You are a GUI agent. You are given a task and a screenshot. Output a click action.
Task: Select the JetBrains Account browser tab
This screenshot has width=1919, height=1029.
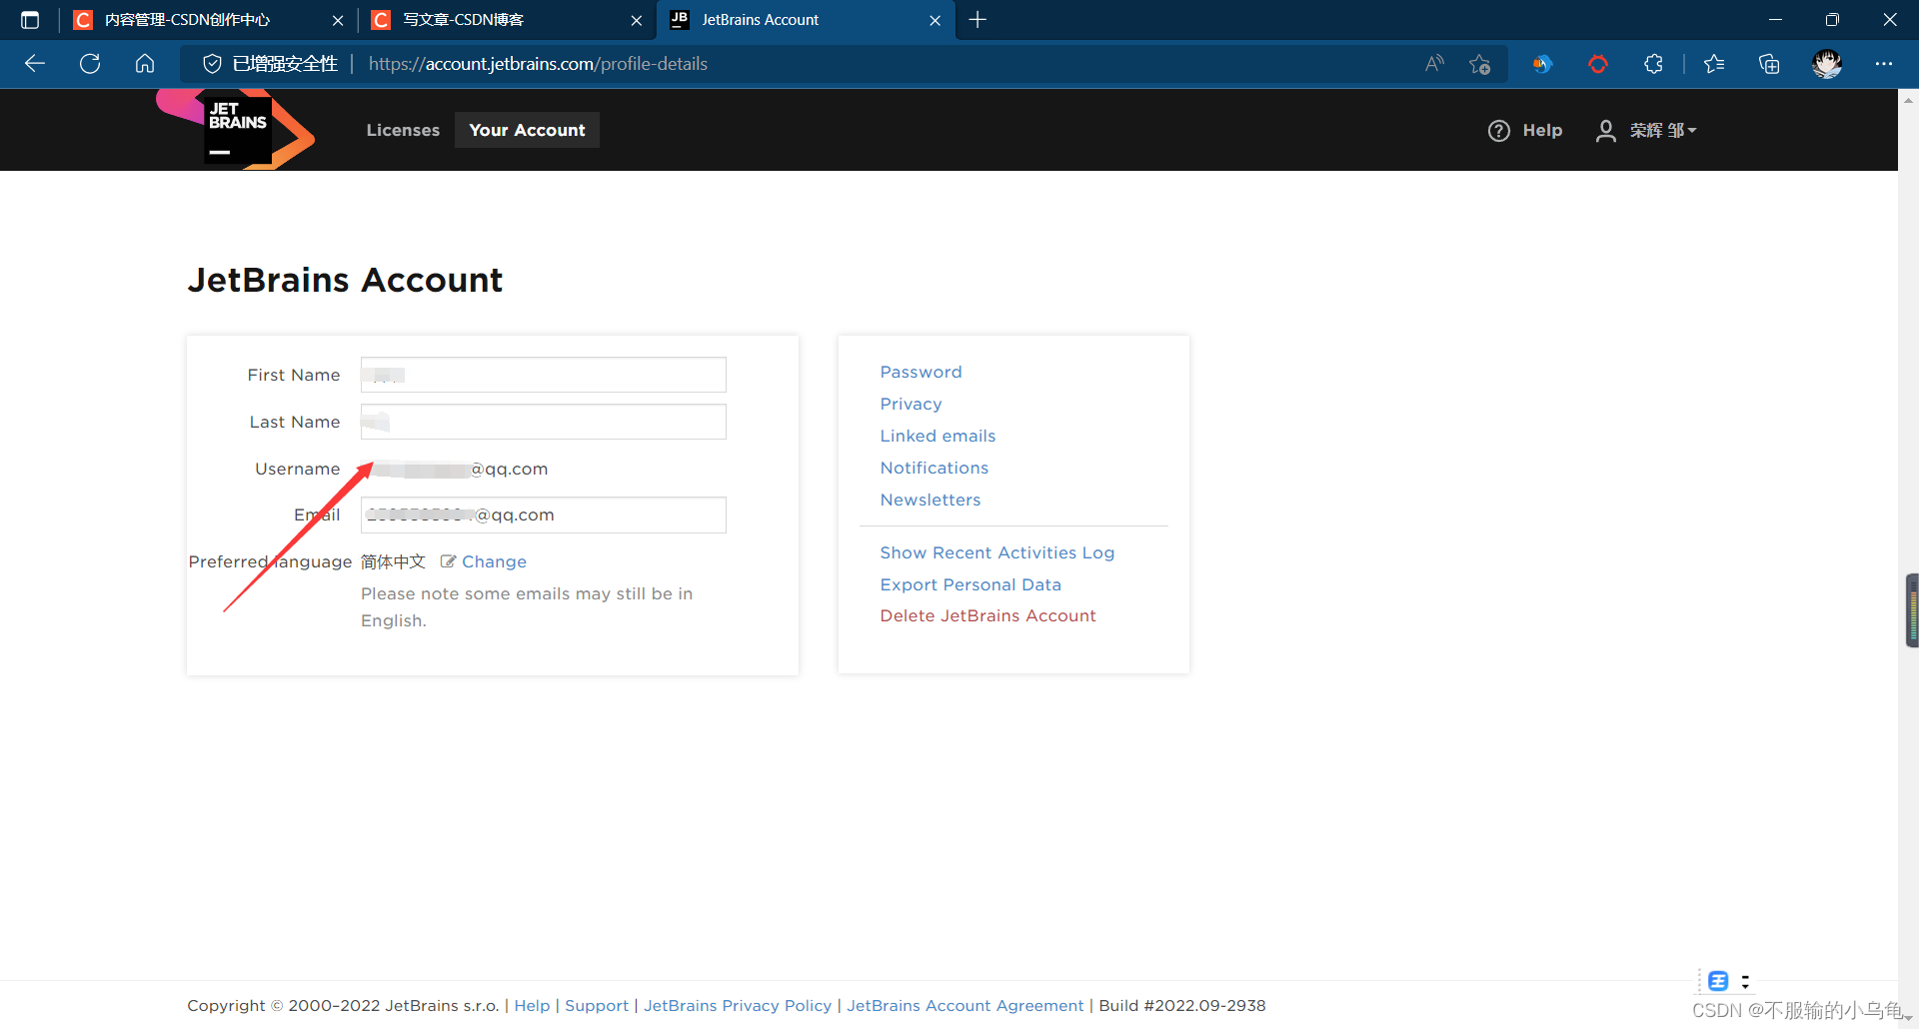tap(805, 20)
